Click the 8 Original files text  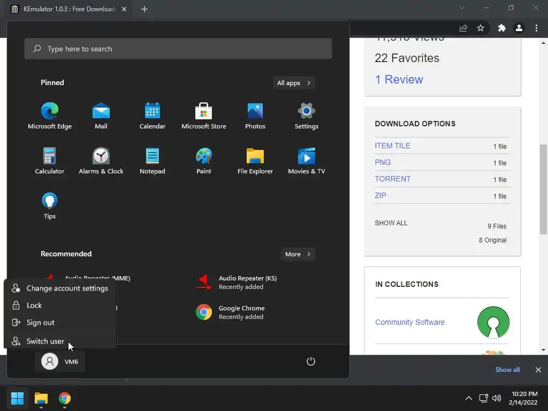[x=492, y=240]
